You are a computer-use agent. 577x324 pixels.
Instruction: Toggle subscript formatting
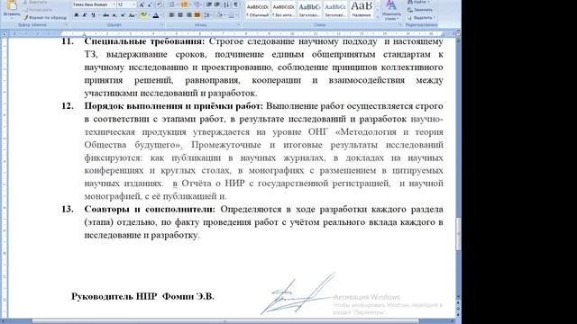pyautogui.click(x=114, y=15)
